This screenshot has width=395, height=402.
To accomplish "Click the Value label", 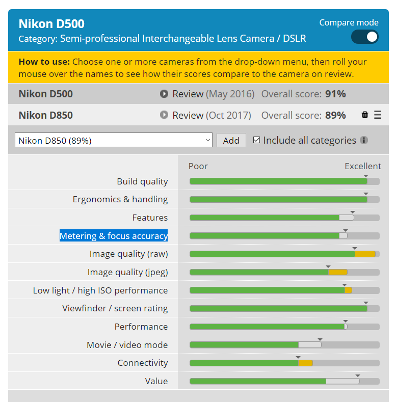I will pos(156,381).
